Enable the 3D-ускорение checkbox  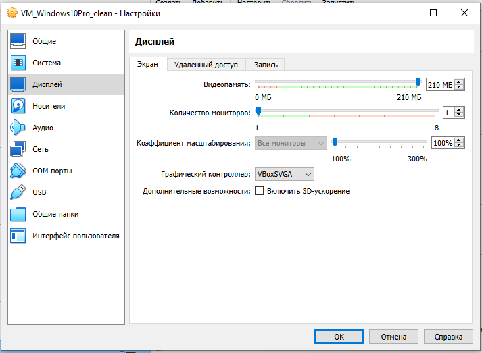point(259,191)
